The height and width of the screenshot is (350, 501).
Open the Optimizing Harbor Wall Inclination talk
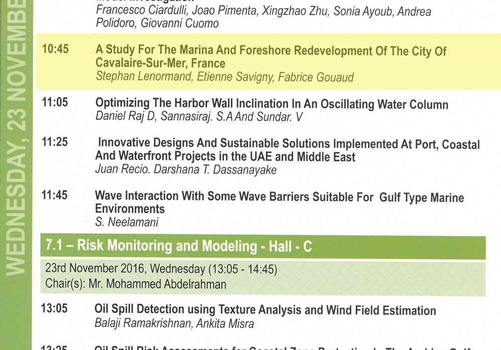[272, 104]
